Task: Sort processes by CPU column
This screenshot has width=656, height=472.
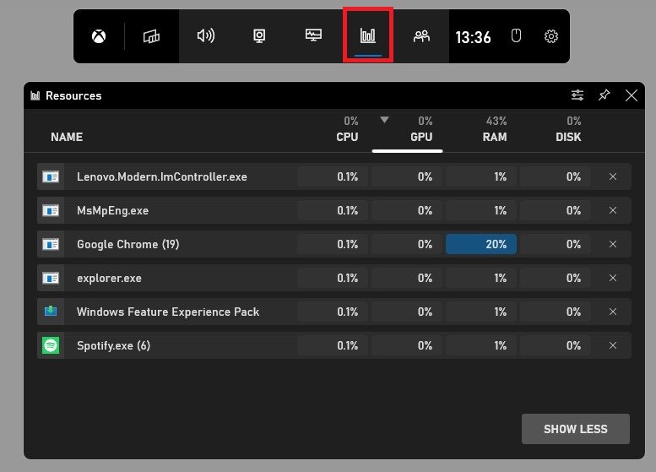Action: tap(347, 137)
